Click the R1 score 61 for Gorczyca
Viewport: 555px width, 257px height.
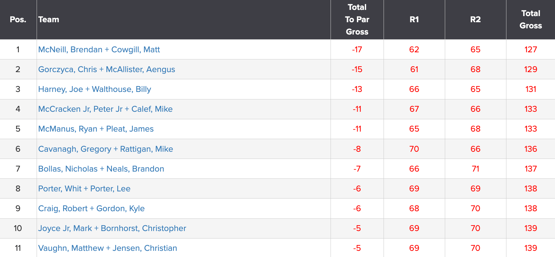pos(414,69)
